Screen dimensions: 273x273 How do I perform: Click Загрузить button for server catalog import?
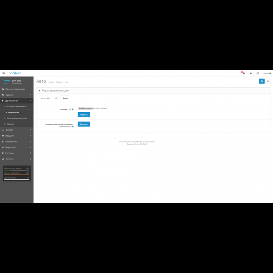[x=84, y=124]
